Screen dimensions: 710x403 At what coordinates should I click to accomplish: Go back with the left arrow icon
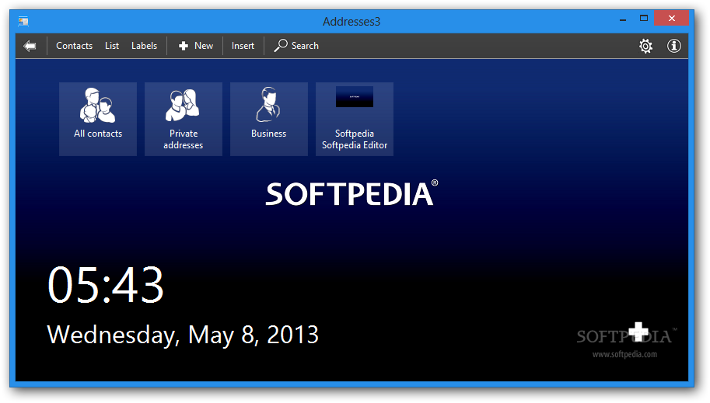coord(30,46)
